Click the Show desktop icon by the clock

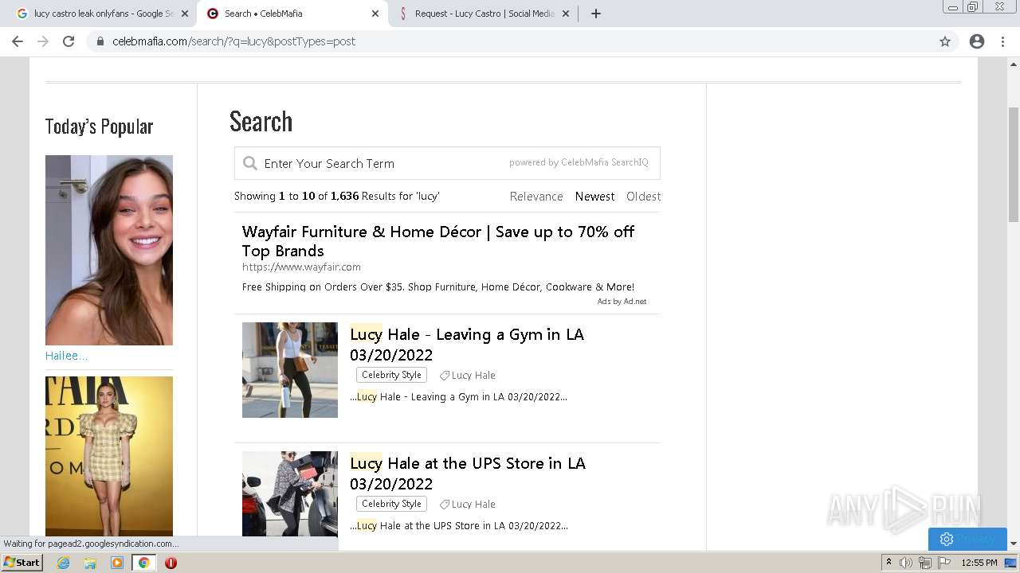pos(1011,563)
